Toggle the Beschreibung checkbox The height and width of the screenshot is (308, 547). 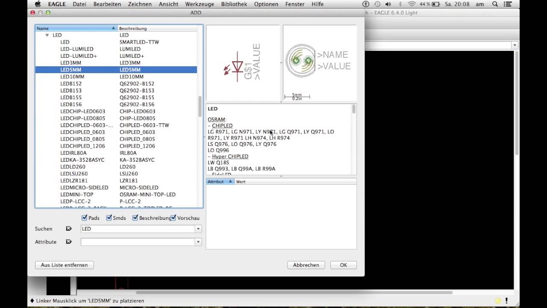click(x=135, y=218)
